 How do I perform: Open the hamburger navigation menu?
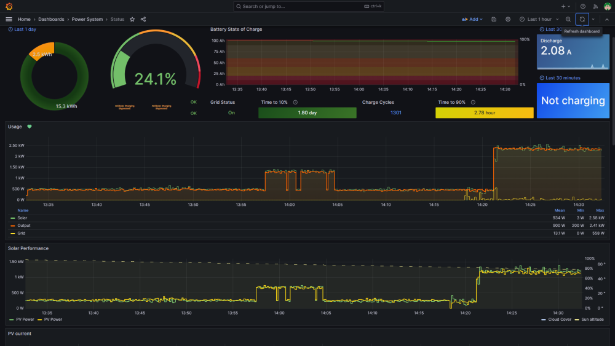(9, 19)
